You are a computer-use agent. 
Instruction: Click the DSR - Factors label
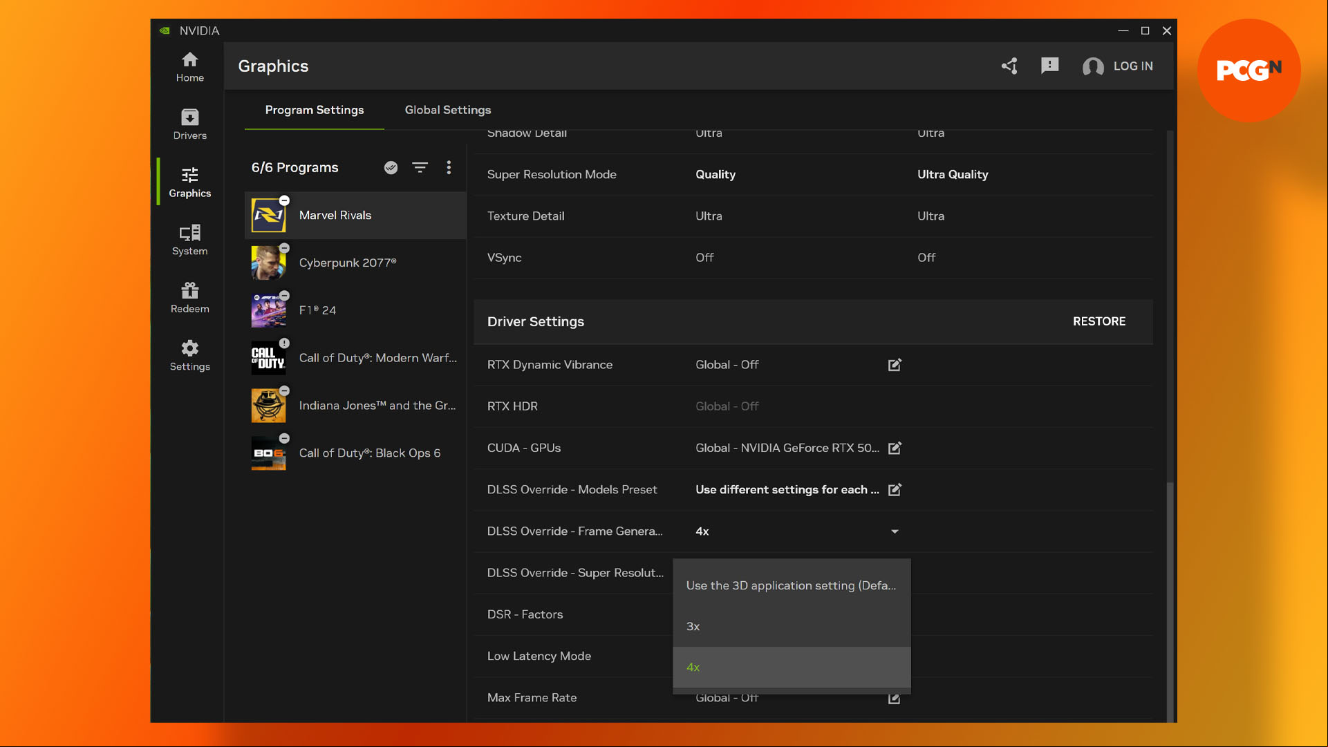(525, 614)
